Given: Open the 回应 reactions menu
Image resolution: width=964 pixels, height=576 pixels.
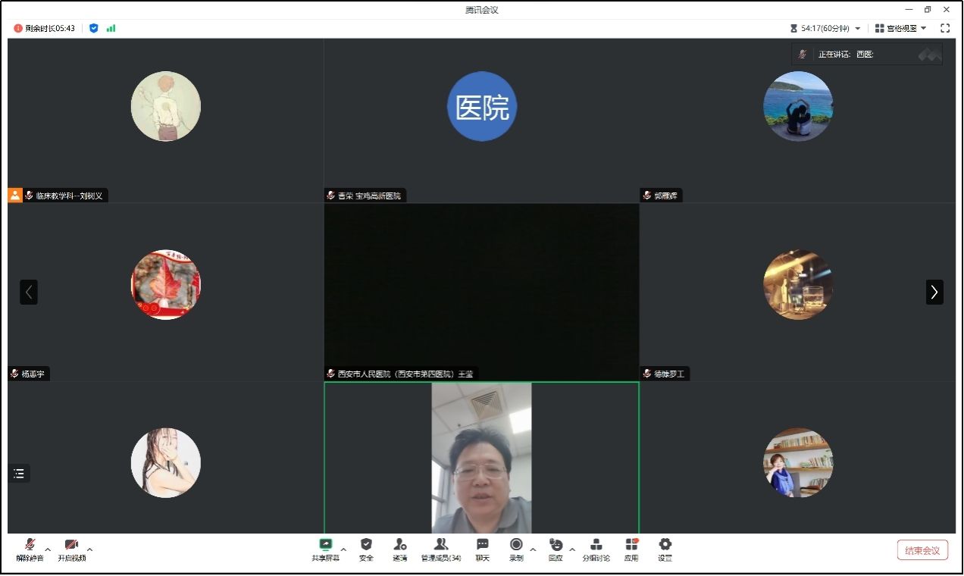Looking at the screenshot, I should 556,549.
